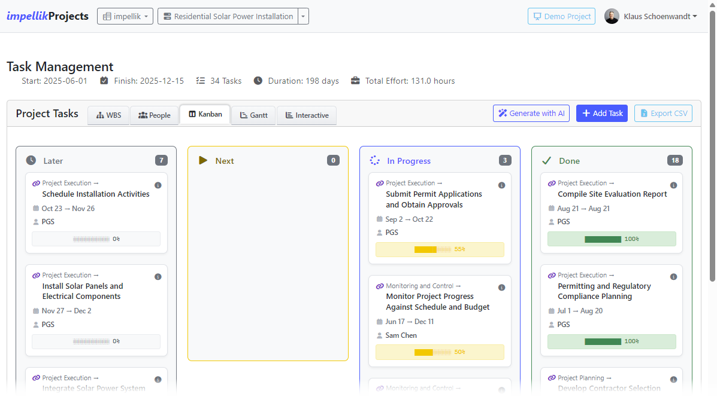
Task: Open info icon on Compile Site Evaluation Report
Action: pyautogui.click(x=673, y=185)
